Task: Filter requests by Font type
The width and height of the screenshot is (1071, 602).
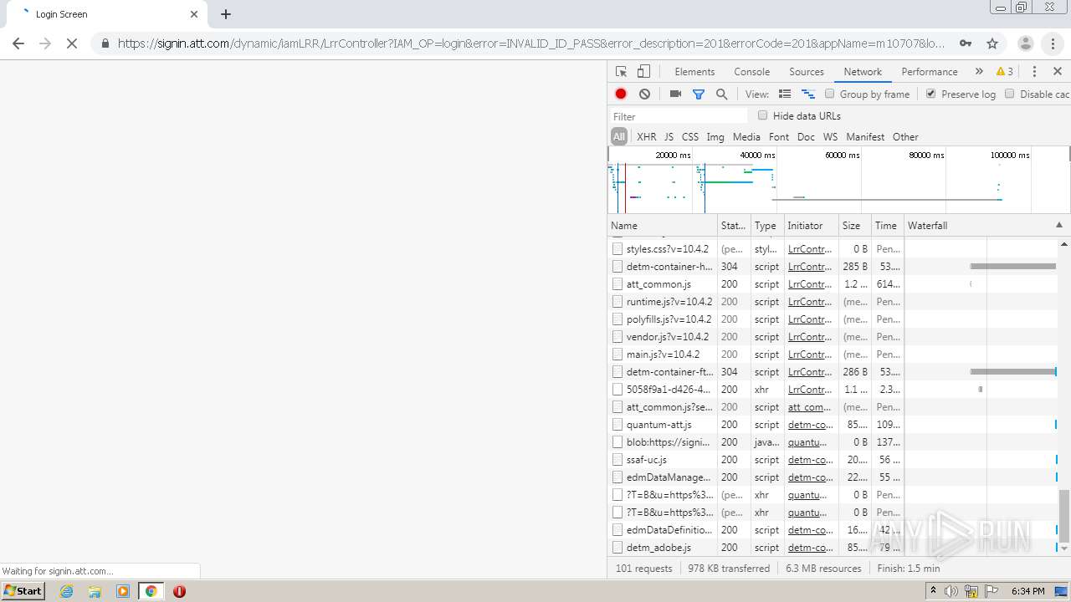Action: click(779, 137)
